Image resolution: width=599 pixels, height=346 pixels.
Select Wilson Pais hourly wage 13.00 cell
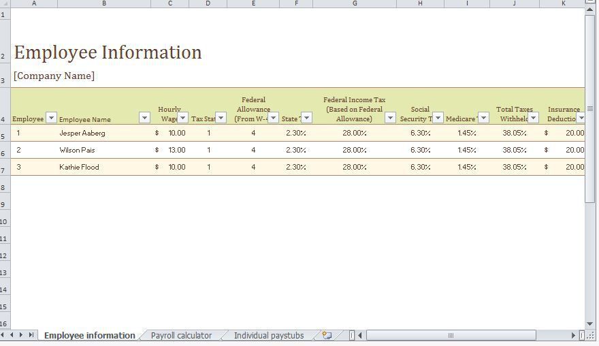tap(170, 150)
